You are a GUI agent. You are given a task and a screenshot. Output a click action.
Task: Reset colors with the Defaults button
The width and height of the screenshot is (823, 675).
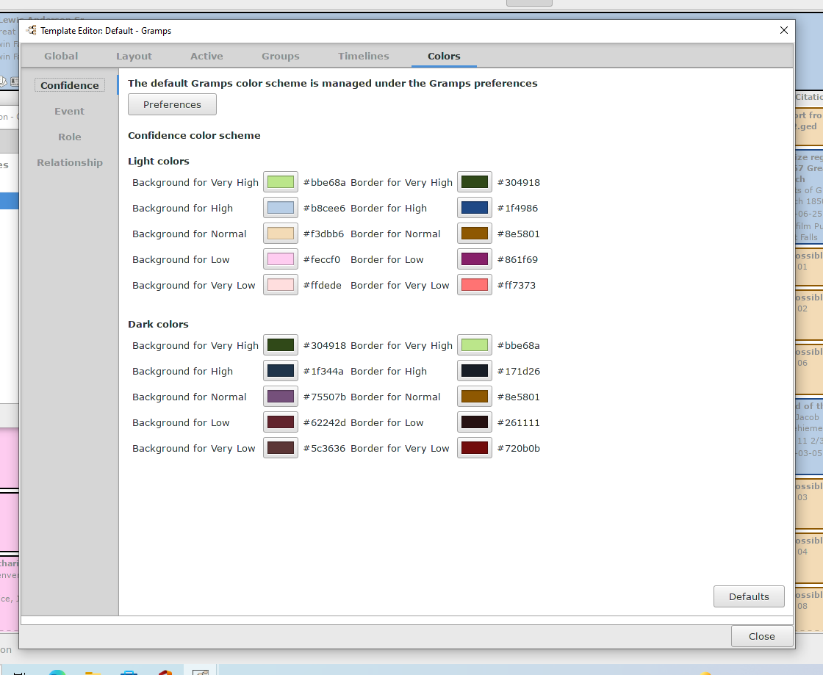click(x=749, y=596)
